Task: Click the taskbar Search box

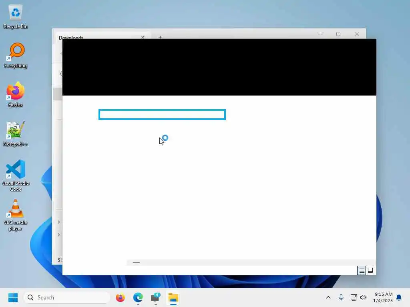Action: click(66, 297)
